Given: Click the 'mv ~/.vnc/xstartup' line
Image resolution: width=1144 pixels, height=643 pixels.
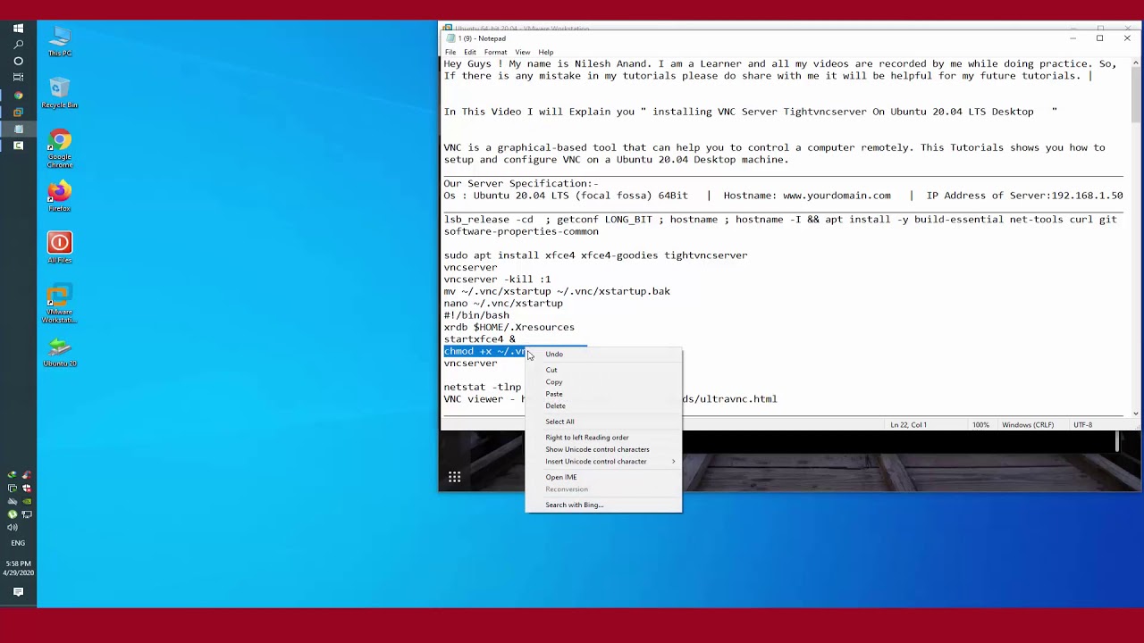Looking at the screenshot, I should pyautogui.click(x=557, y=291).
